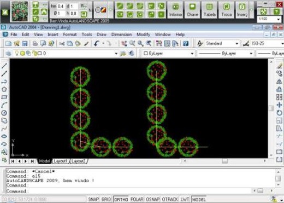Toggle SNAP mode in status bar
Viewport: 284px width, 203px height.
point(93,199)
